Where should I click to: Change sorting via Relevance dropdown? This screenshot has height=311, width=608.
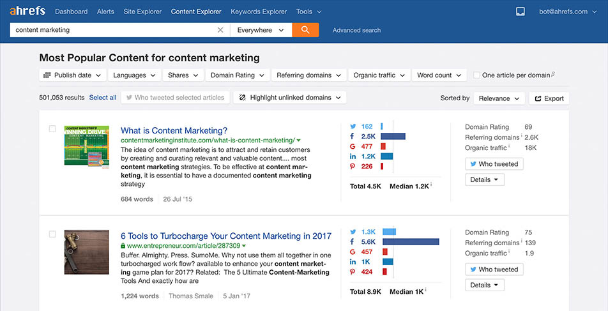[x=499, y=98]
